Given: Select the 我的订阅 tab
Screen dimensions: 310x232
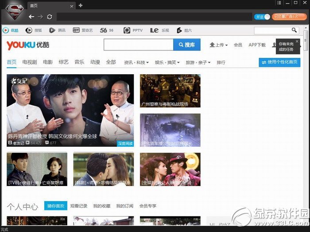Looking at the screenshot, I should 124,206.
